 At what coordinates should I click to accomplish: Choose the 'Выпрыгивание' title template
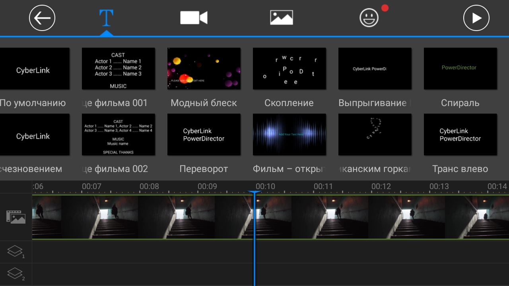point(375,69)
